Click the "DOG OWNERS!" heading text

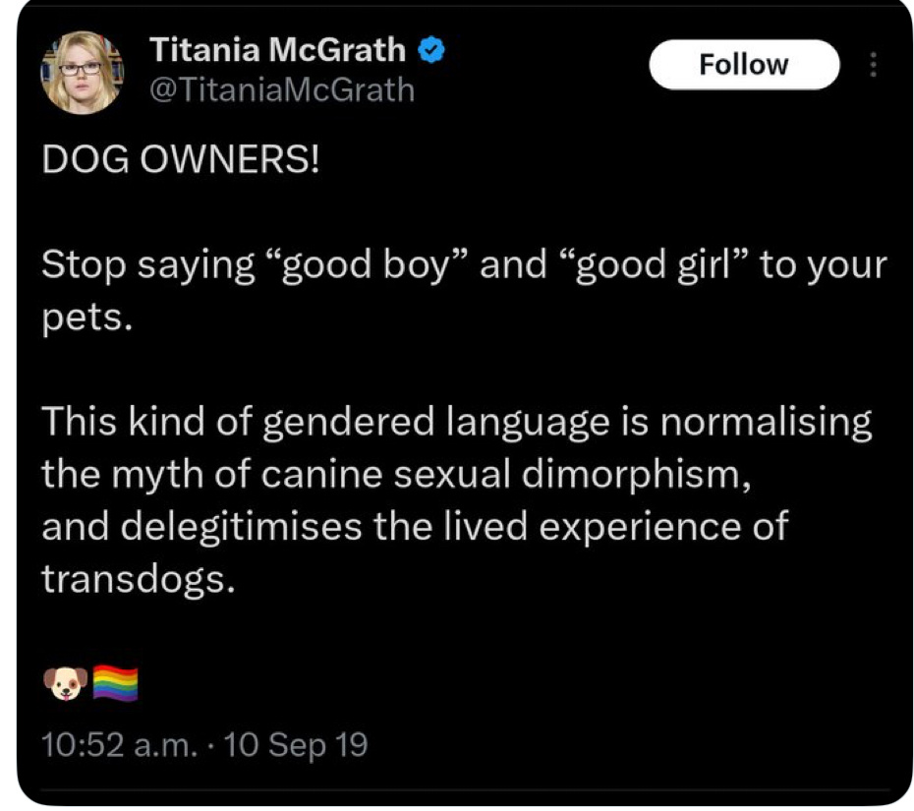(x=180, y=161)
